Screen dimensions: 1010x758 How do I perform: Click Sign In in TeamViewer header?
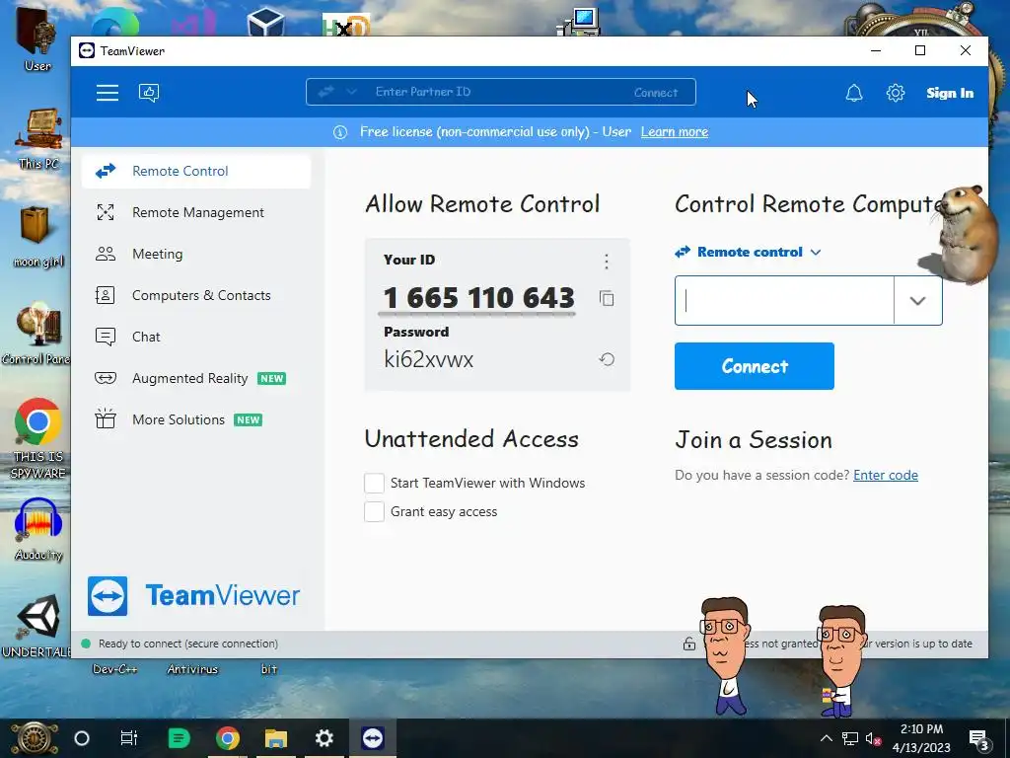pos(950,93)
